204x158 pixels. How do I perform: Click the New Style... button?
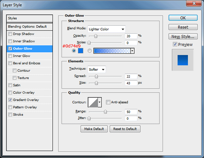(x=183, y=37)
